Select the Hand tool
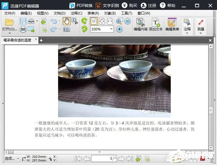The width and height of the screenshot is (217, 165). pyautogui.click(x=67, y=21)
